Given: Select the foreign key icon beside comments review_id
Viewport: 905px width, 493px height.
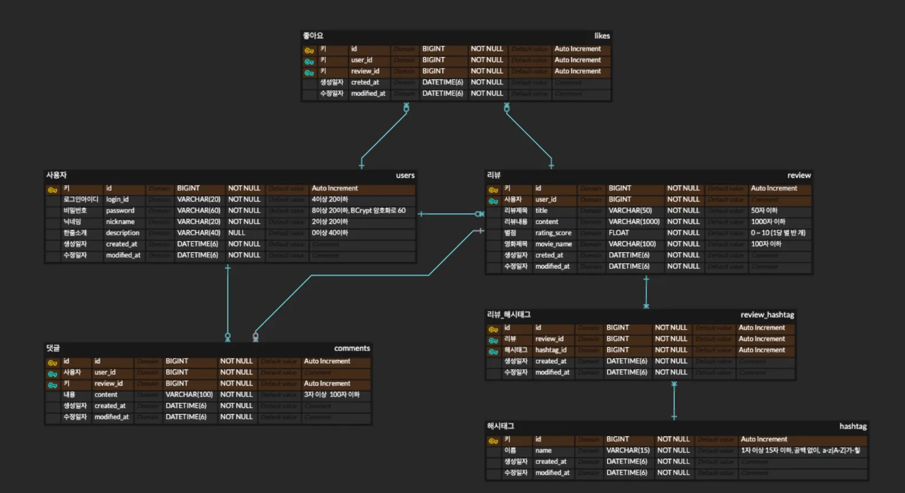Looking at the screenshot, I should click(53, 385).
